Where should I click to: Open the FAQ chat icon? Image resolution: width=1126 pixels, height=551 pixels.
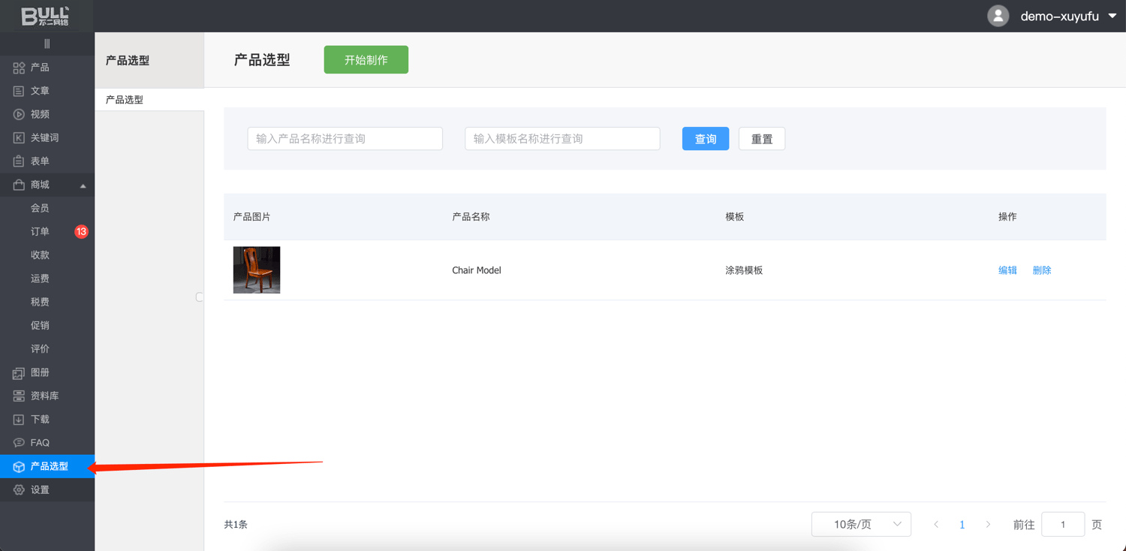[x=19, y=443]
